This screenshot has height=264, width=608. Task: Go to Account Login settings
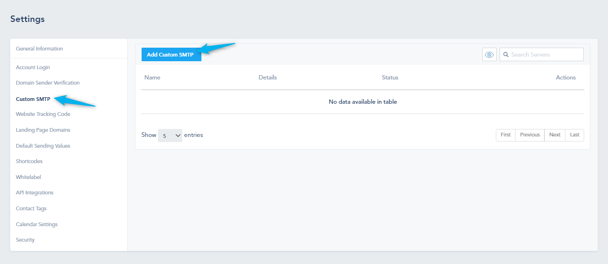coord(33,67)
